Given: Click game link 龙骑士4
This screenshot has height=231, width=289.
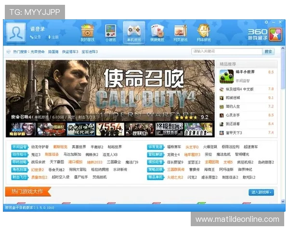Looking at the screenshot, I should click(x=173, y=154).
